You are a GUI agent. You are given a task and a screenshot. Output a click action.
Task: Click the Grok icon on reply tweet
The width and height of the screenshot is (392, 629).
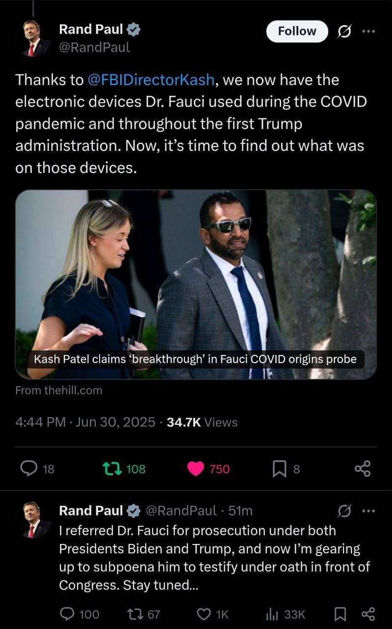click(x=344, y=512)
